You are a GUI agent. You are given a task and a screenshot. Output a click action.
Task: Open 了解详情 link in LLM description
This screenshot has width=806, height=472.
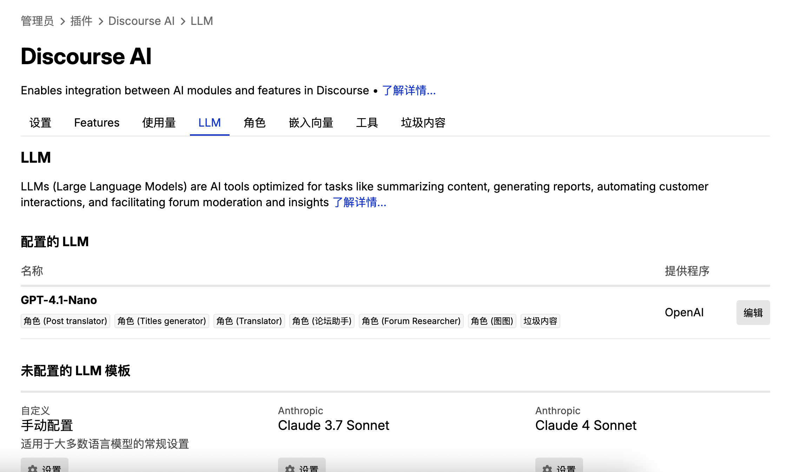tap(359, 202)
